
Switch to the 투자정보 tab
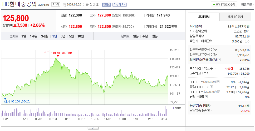tap(204, 17)
